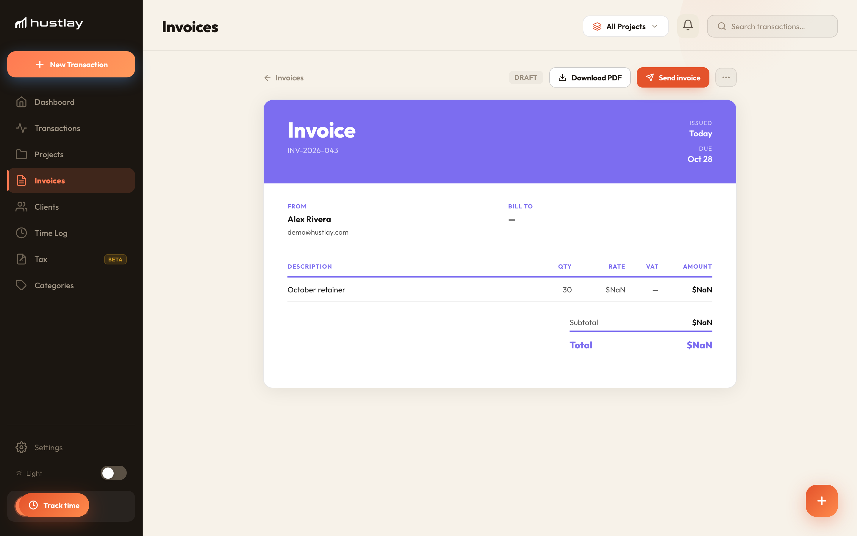Image resolution: width=857 pixels, height=536 pixels.
Task: Open Clients page from sidebar
Action: [71, 207]
